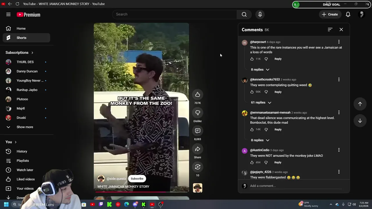Expand 8 replies under emmanuelasamani-mensah comment
372x209 pixels.
260,140
